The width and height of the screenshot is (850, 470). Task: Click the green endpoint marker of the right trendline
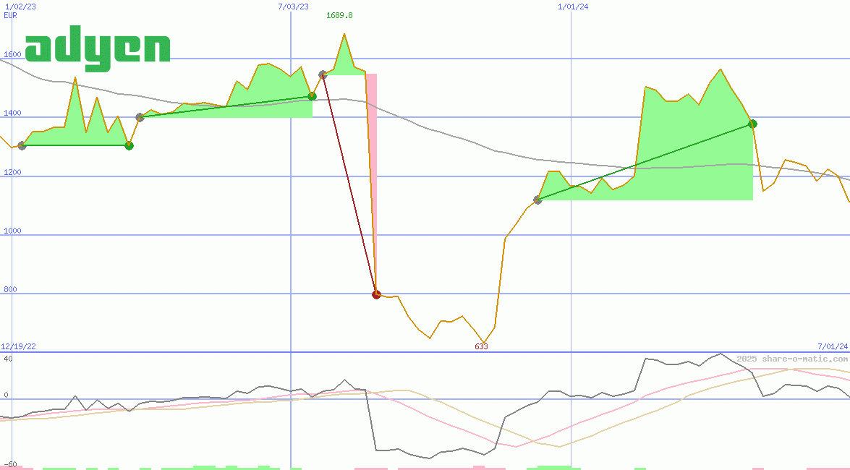tap(752, 124)
